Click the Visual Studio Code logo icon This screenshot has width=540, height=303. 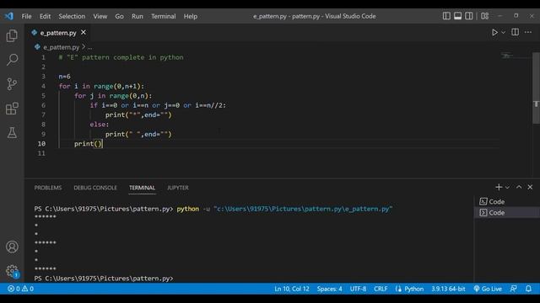click(9, 16)
